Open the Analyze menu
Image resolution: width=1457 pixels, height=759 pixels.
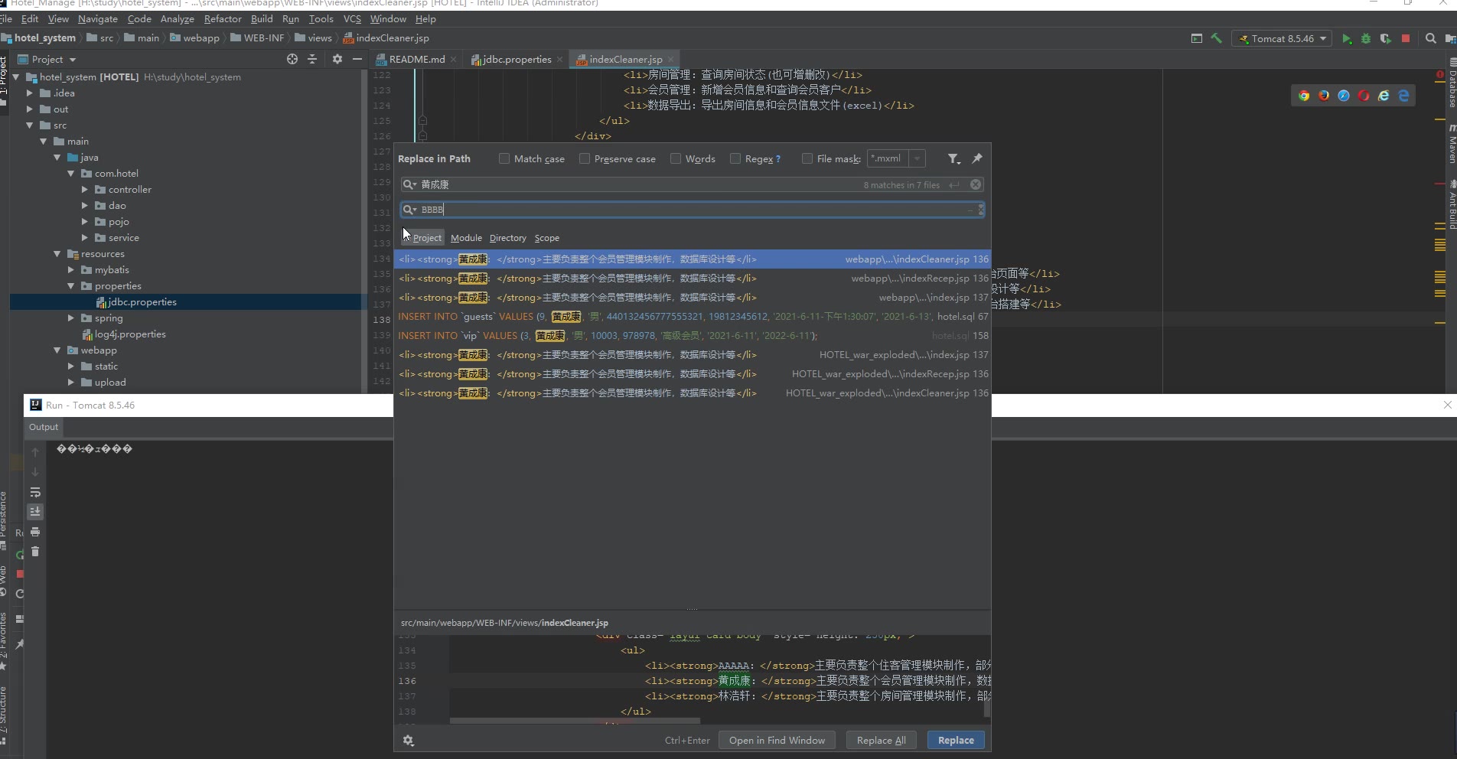click(x=178, y=19)
